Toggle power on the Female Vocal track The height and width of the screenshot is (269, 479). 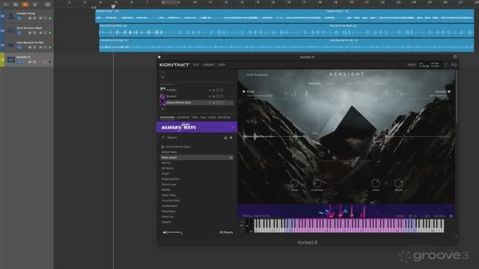19,18
